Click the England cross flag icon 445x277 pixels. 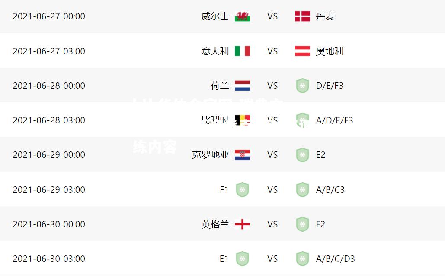pos(242,224)
